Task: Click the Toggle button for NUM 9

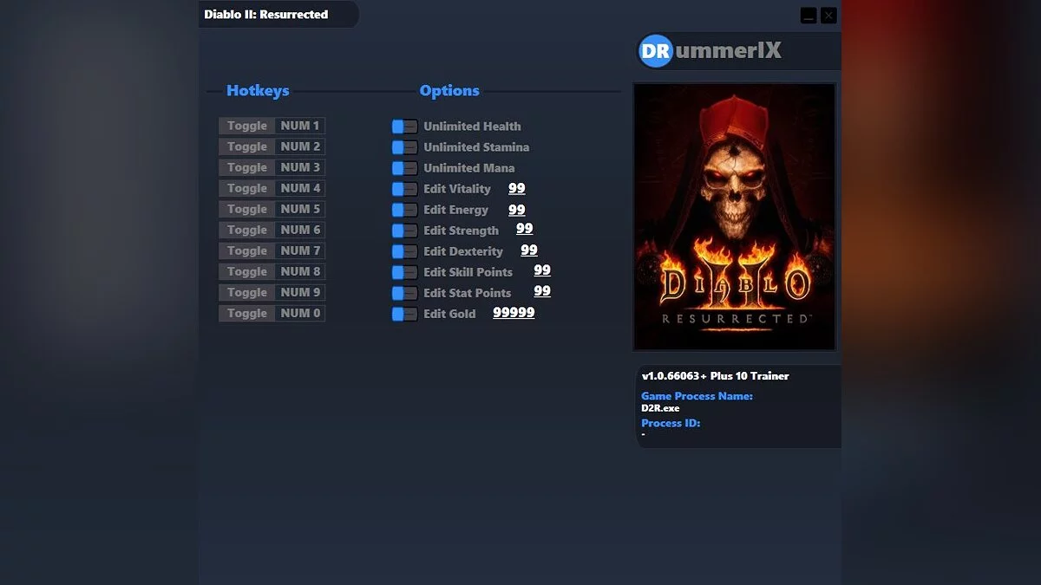Action: (x=247, y=292)
